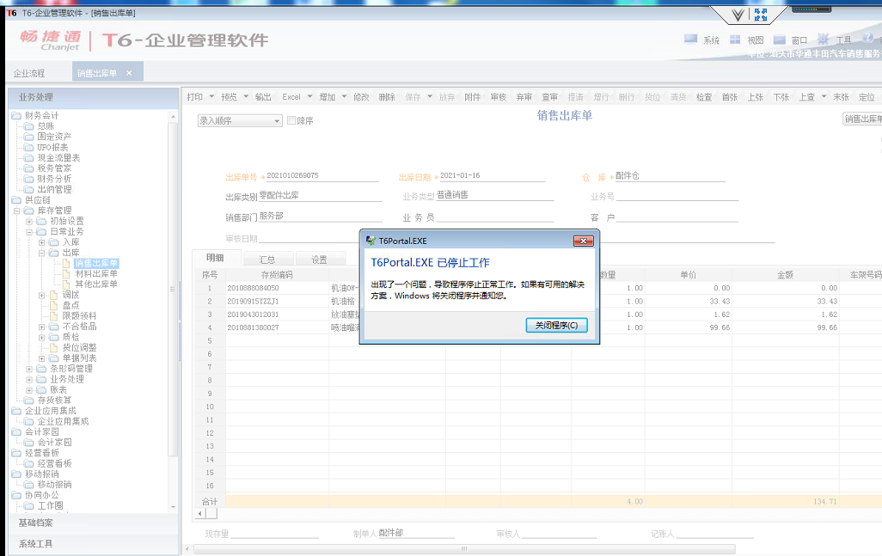Open the 窗口 menu
The height and width of the screenshot is (556, 882).
(799, 40)
